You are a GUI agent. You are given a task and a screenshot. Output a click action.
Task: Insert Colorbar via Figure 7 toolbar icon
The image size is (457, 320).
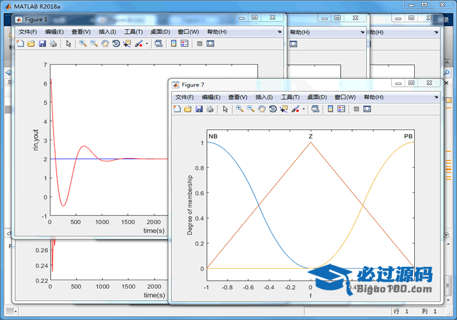tap(330, 109)
